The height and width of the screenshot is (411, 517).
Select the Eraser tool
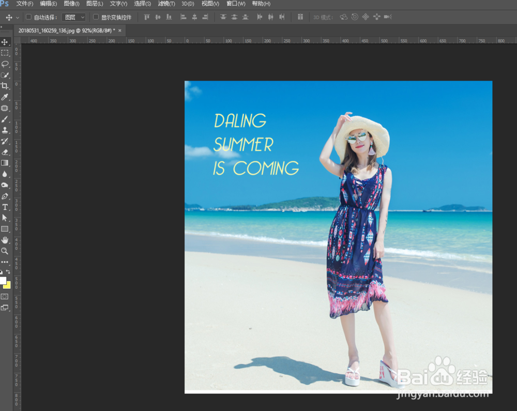coord(5,152)
